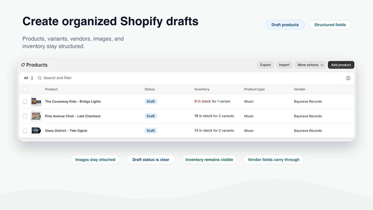Click Vendor fields carry through pill
This screenshot has height=210, width=373.
(274, 160)
